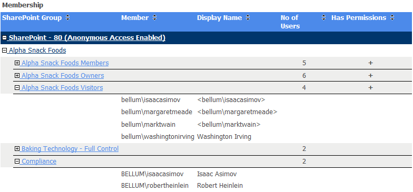Collapse the Compliance group

pos(17,161)
